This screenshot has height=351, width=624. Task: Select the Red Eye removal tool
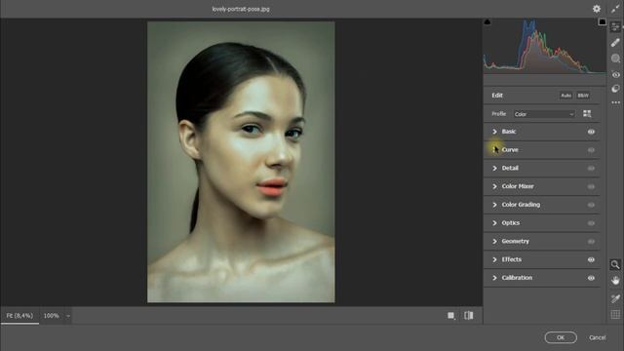(x=615, y=74)
